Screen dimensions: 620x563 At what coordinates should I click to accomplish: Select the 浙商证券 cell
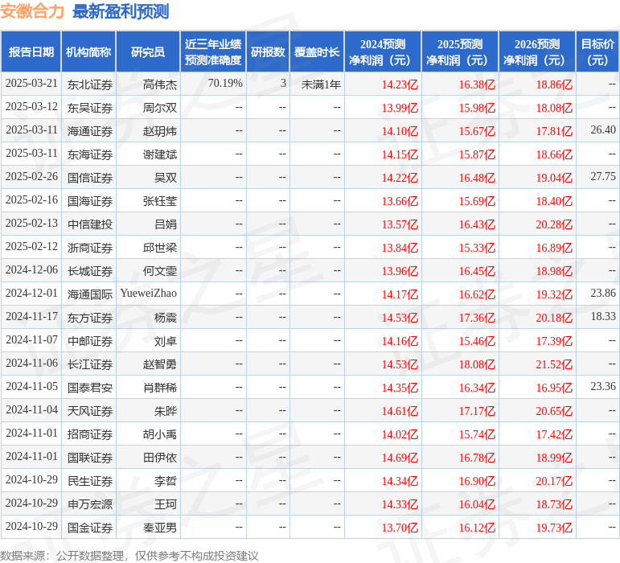(x=90, y=248)
